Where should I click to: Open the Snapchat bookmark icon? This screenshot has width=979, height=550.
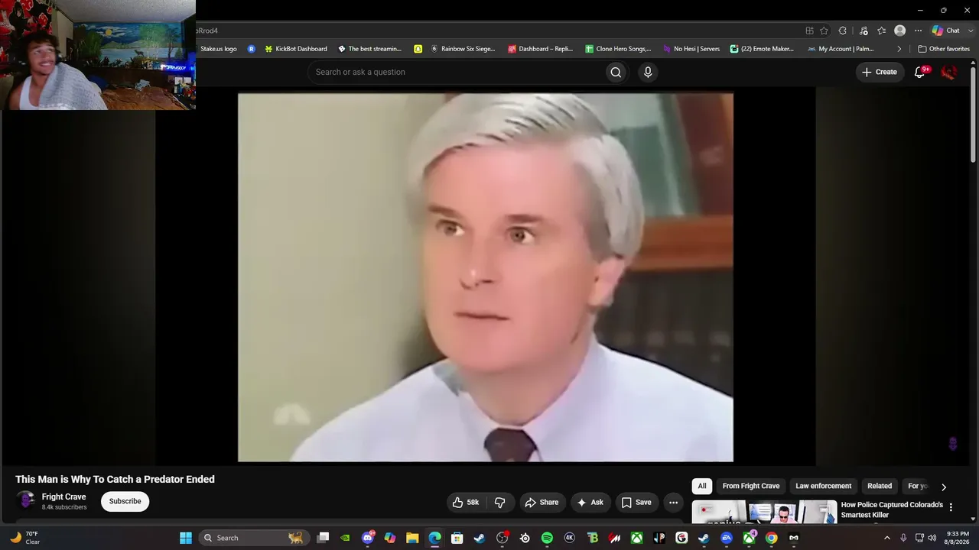click(418, 49)
